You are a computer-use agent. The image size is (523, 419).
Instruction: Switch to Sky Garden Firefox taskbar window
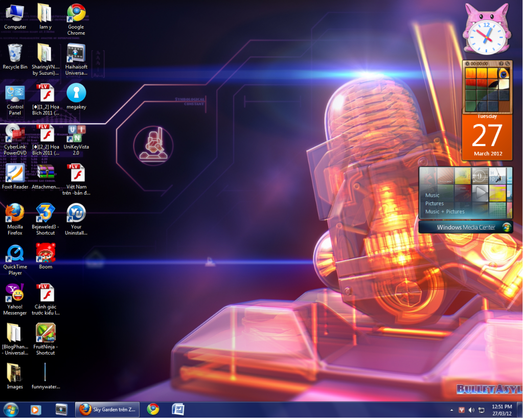coord(107,409)
